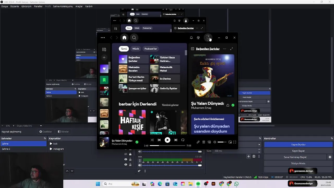Screen dimensions: 334x188
Task: Open the Windows Start menu
Action: (98, 184)
